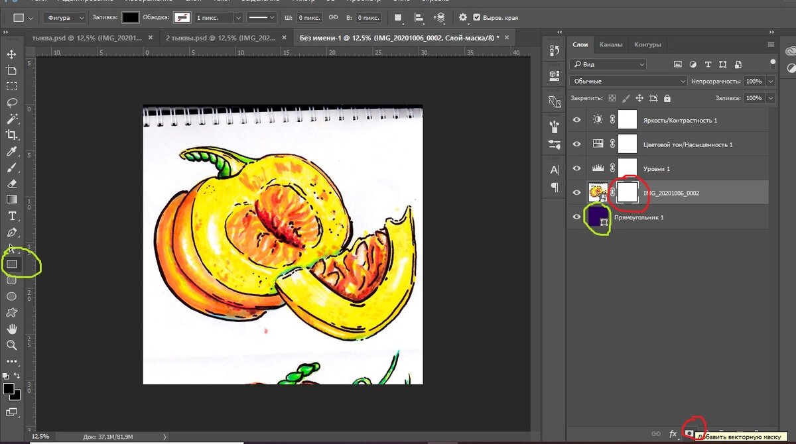Open the stroke line style dropdown
This screenshot has height=444, width=796.
tap(263, 17)
